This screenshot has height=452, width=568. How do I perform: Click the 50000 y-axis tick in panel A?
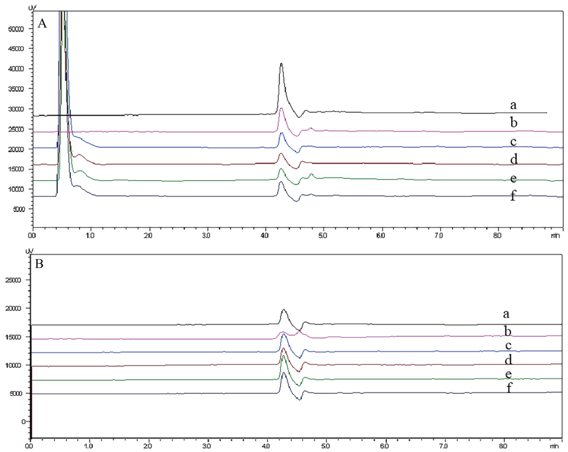coord(16,29)
